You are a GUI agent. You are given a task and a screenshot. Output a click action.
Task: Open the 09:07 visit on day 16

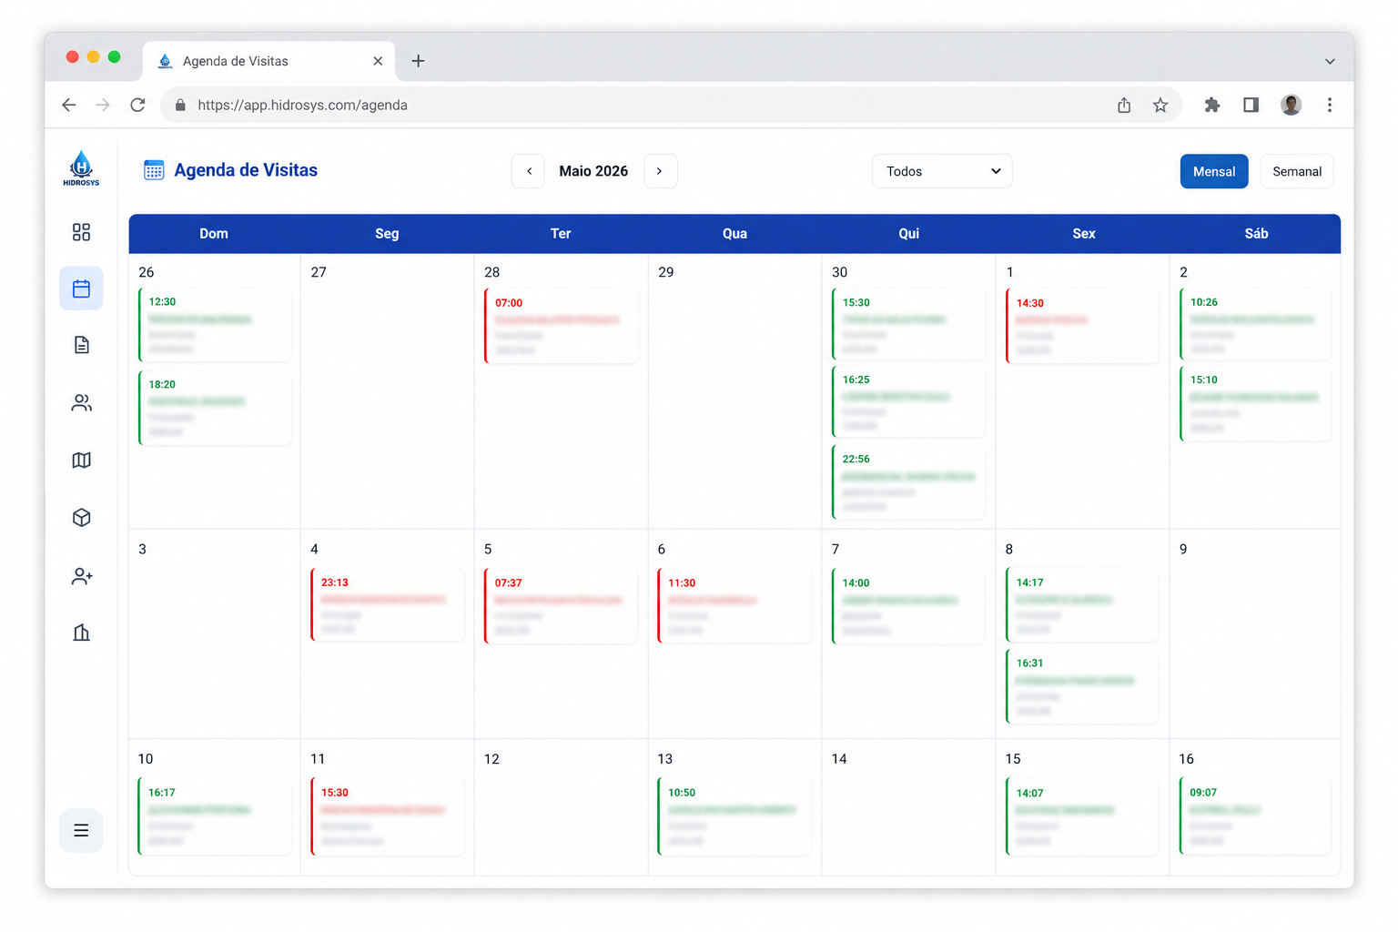(1256, 815)
